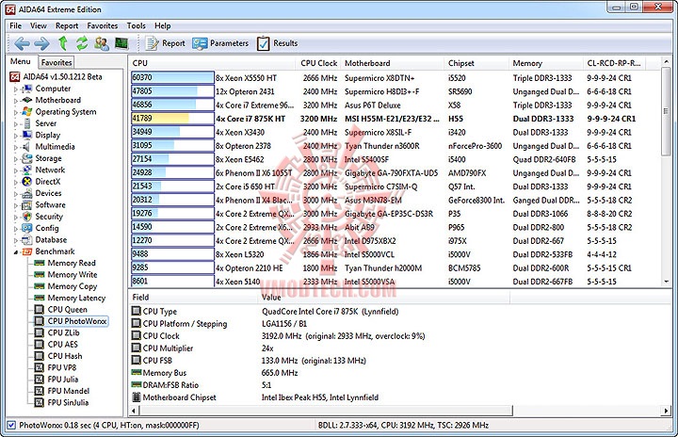Select the Motherboard Chipset field row
Image resolution: width=678 pixels, height=437 pixels.
pos(320,397)
